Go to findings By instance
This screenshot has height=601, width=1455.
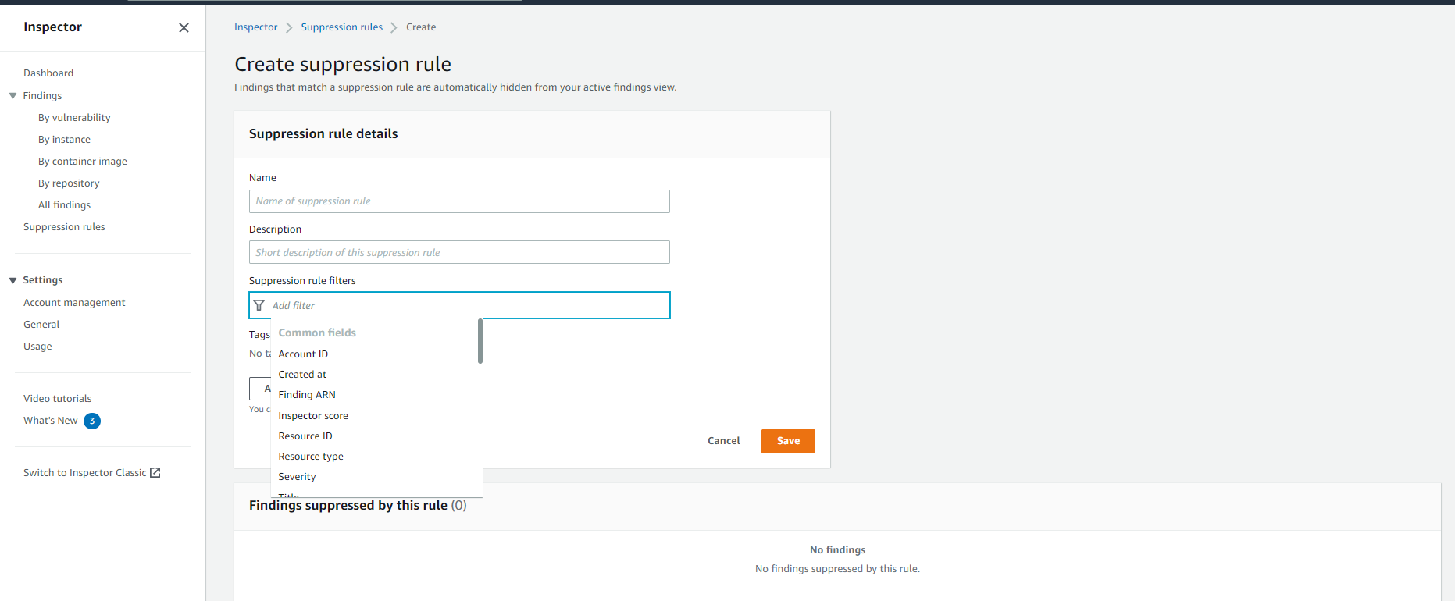tap(64, 139)
